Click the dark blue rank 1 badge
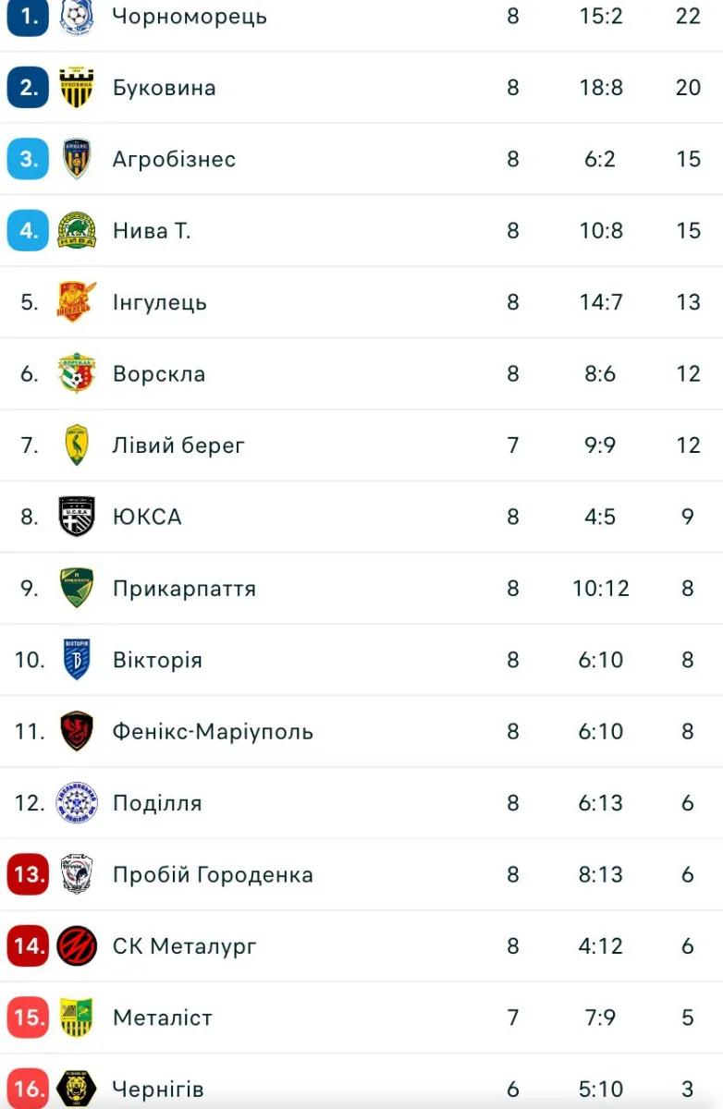Image resolution: width=723 pixels, height=1109 pixels. (28, 17)
